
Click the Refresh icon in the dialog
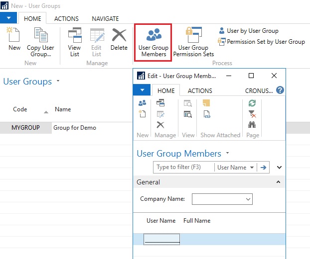252,103
